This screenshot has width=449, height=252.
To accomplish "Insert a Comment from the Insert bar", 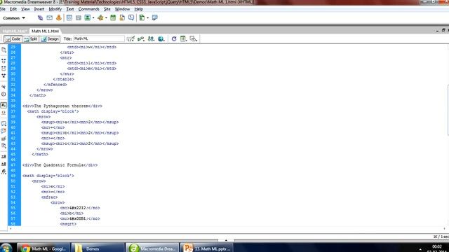I will [x=131, y=17].
